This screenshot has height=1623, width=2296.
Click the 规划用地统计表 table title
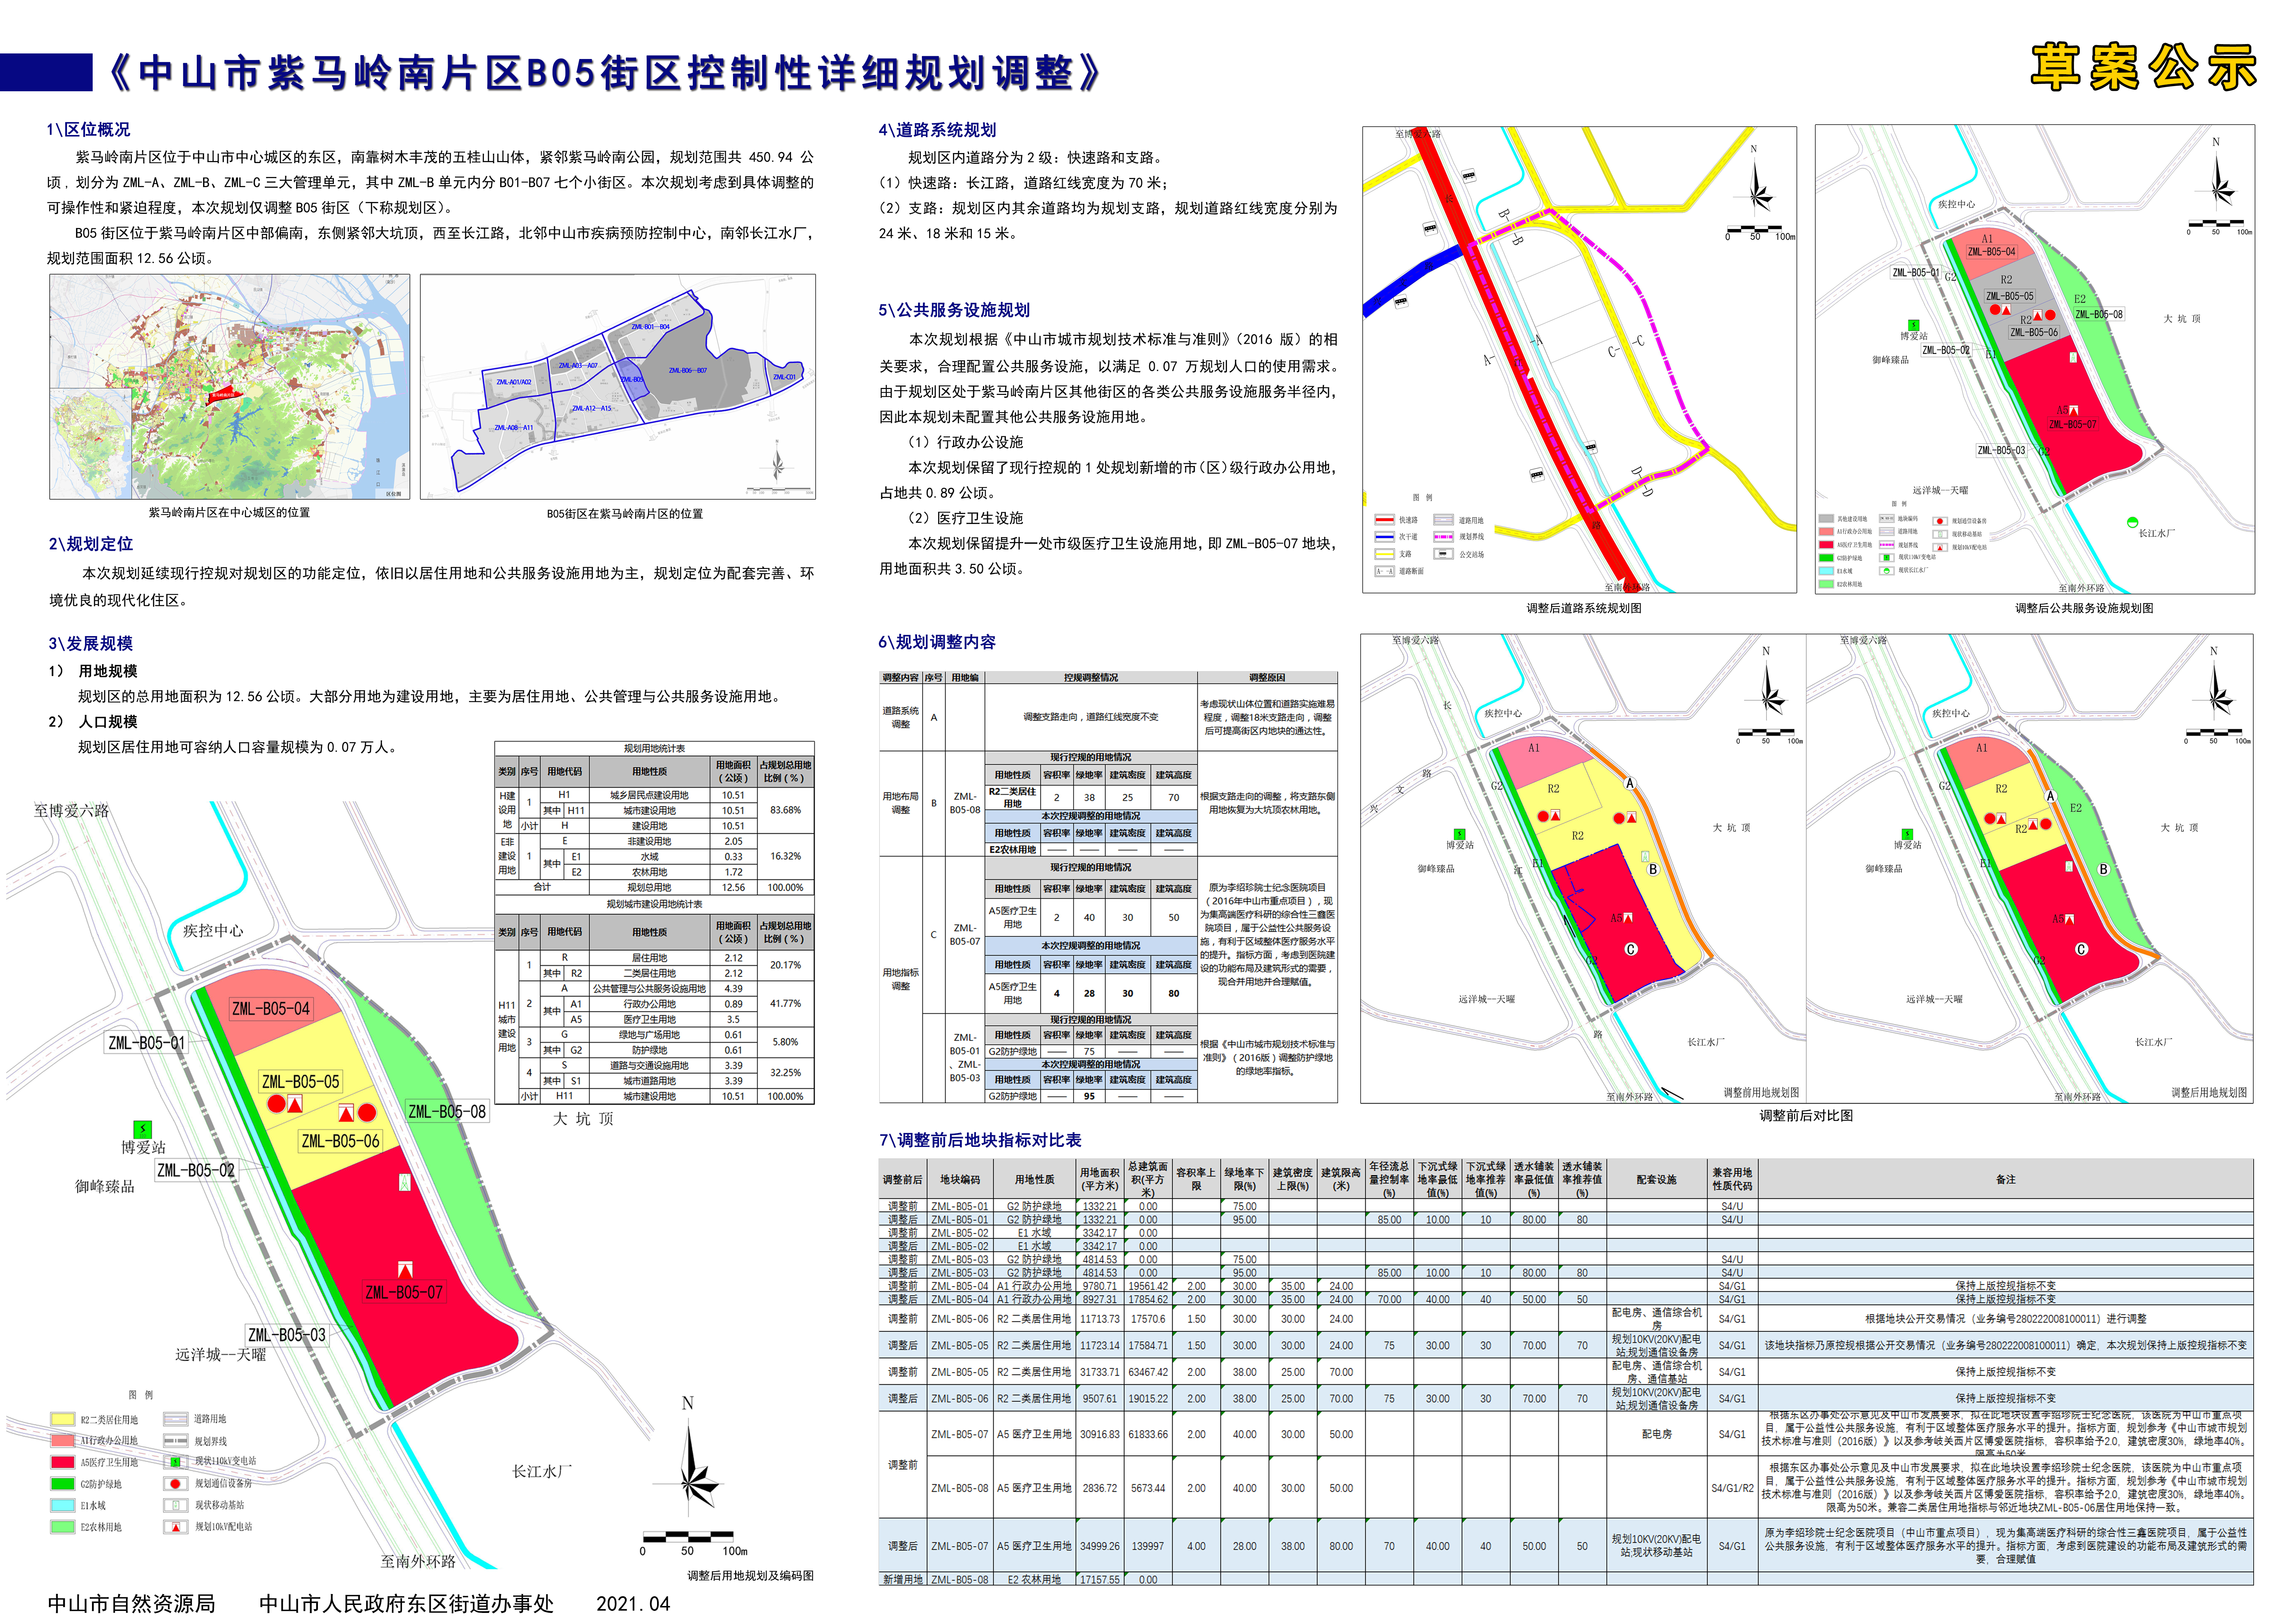pos(654,748)
